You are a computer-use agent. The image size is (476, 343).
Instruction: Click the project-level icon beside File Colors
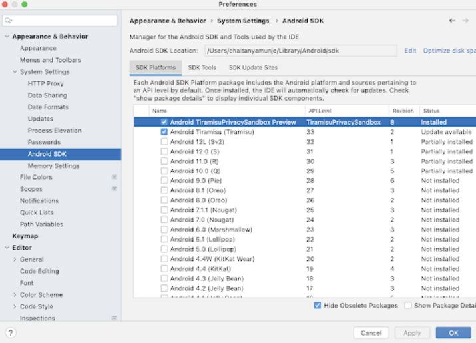(x=114, y=178)
